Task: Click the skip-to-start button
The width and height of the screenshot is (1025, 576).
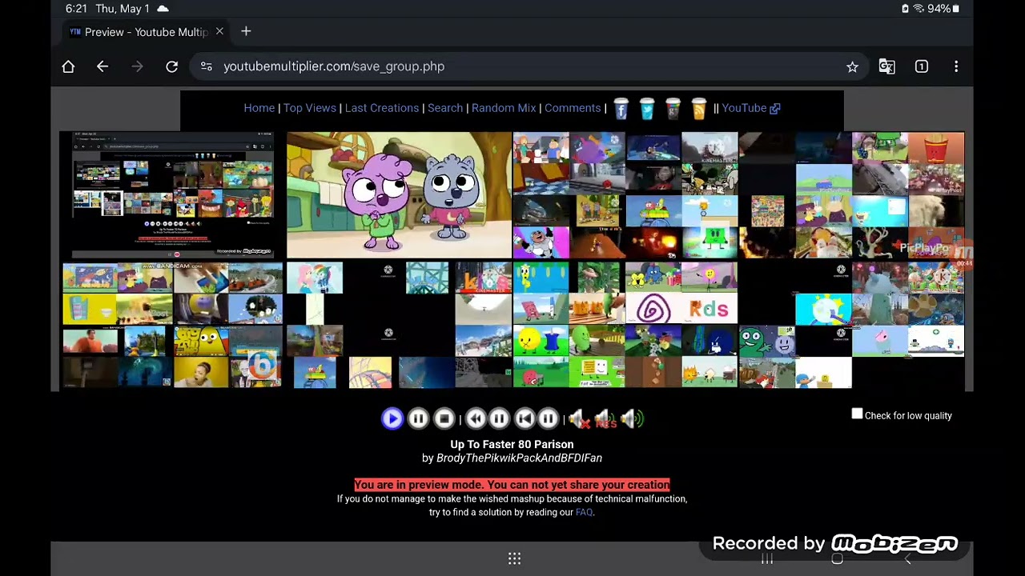Action: pos(525,418)
